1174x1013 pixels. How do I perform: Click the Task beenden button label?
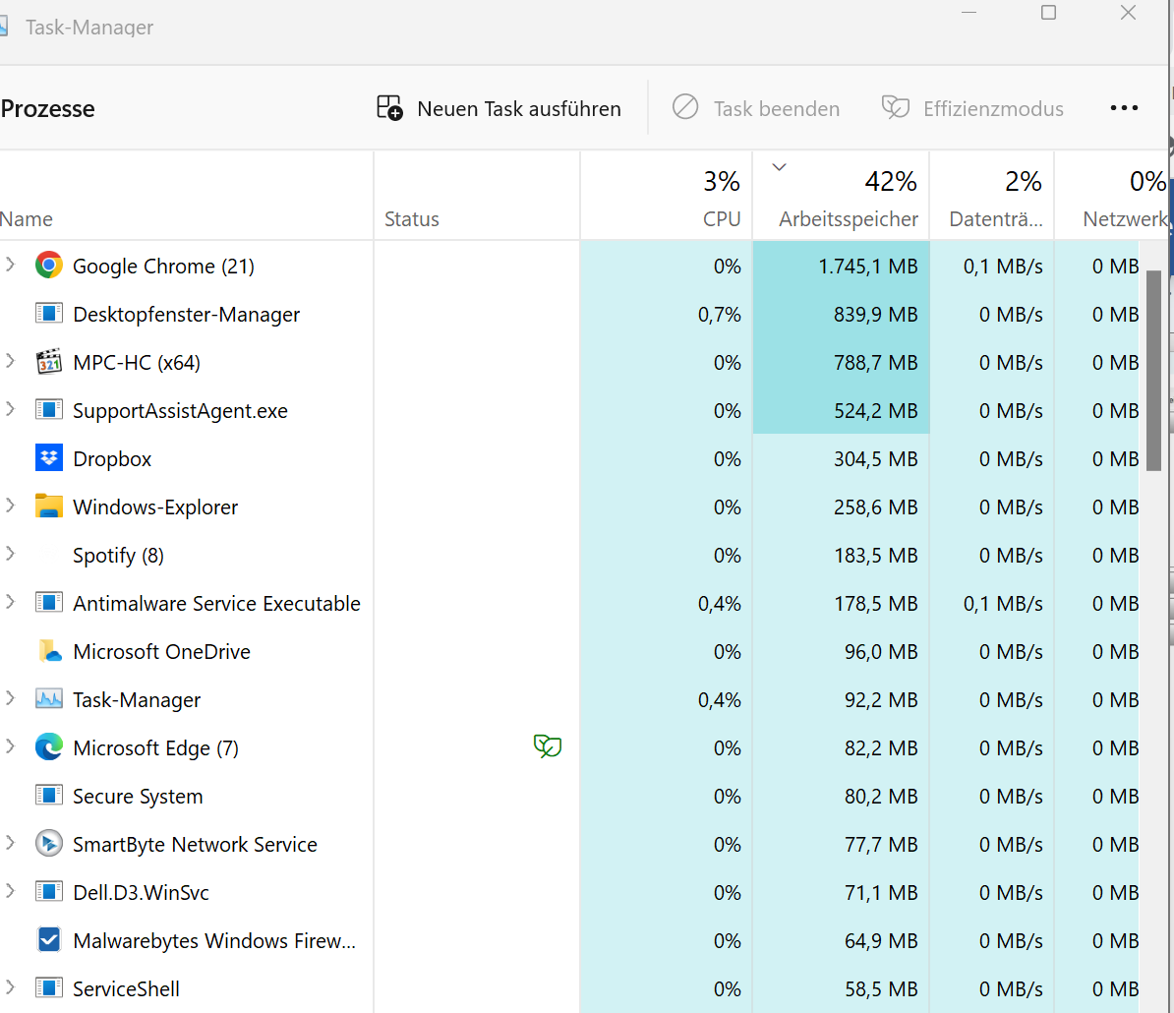click(x=777, y=109)
